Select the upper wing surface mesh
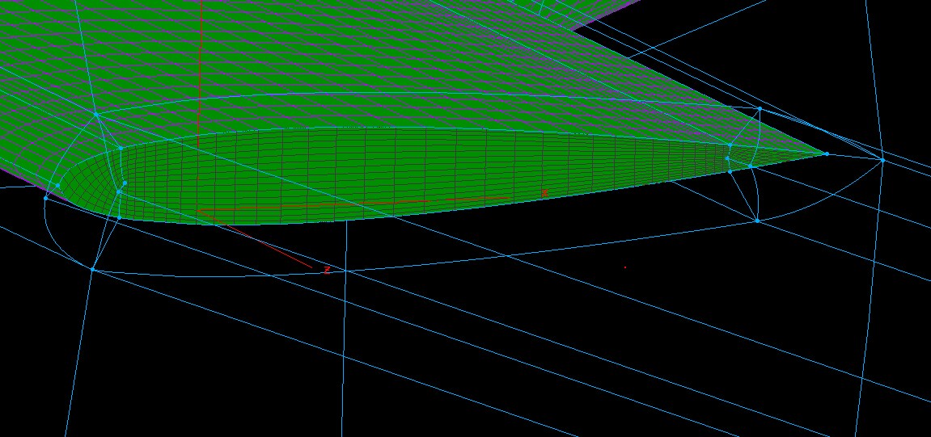Image resolution: width=931 pixels, height=437 pixels. [x=324, y=65]
